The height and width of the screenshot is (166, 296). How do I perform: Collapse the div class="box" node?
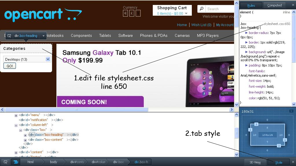(21, 130)
